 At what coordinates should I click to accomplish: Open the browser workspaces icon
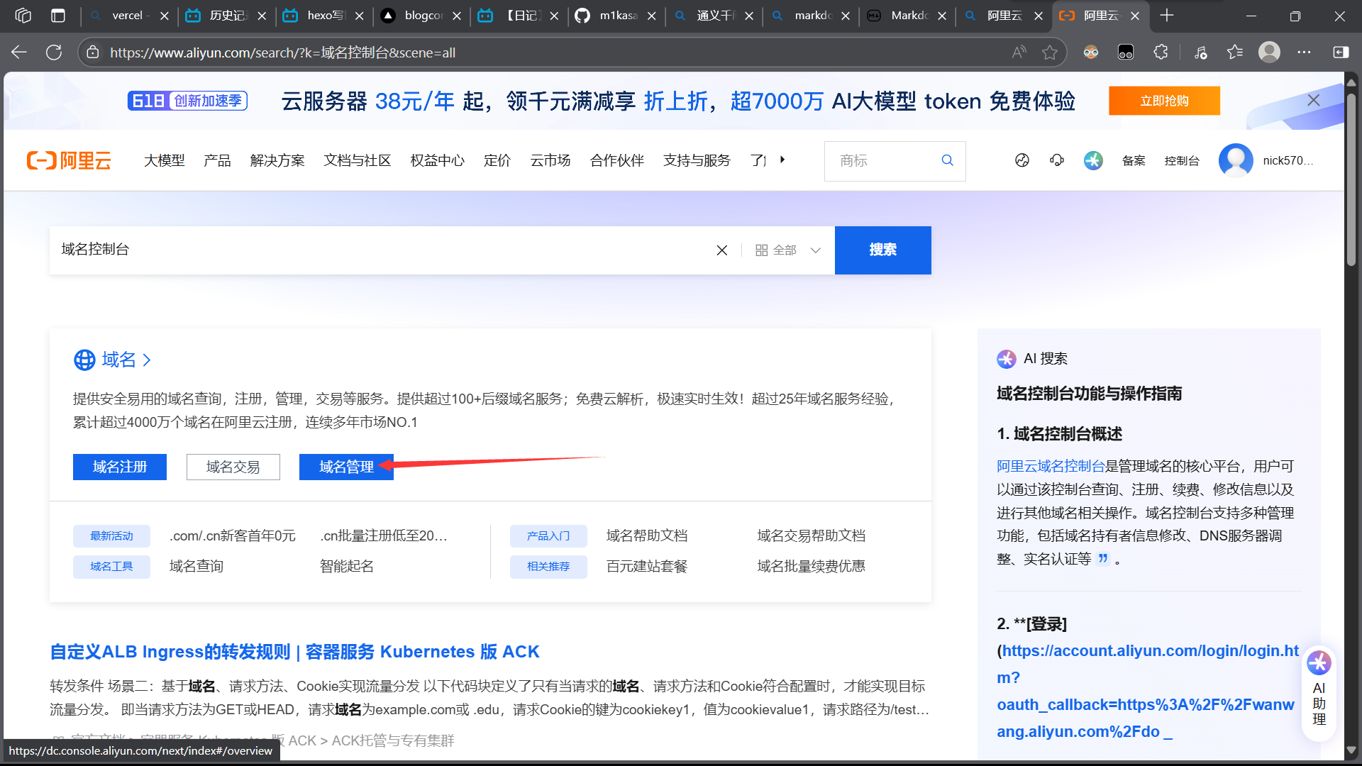click(23, 16)
